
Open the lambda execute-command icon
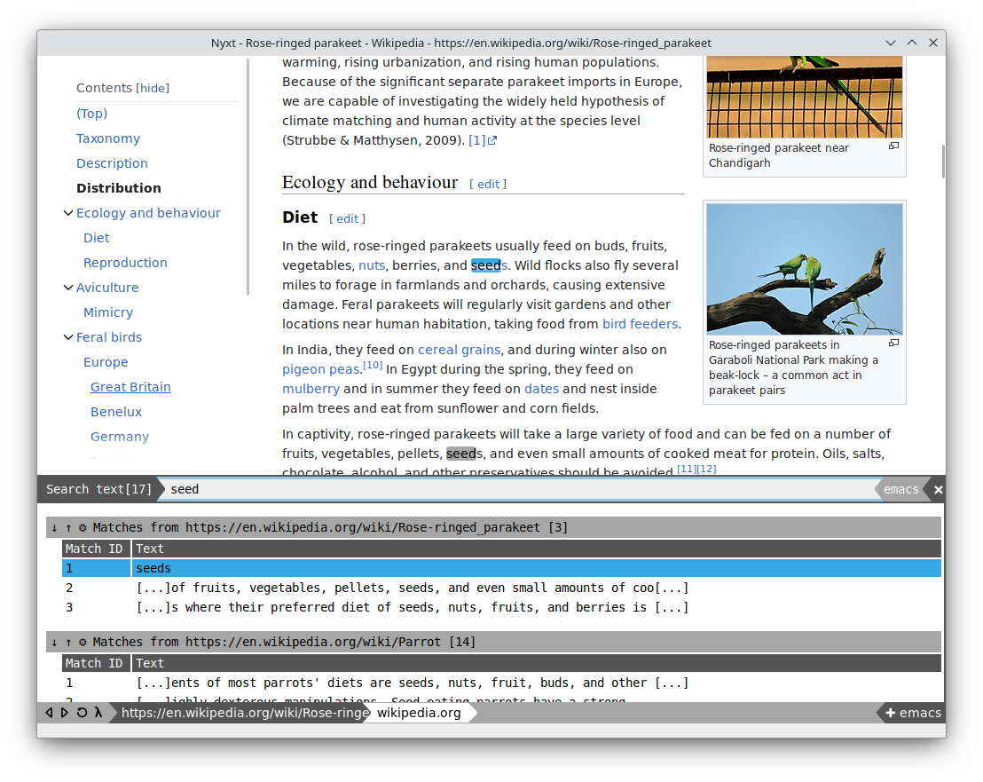coord(98,713)
